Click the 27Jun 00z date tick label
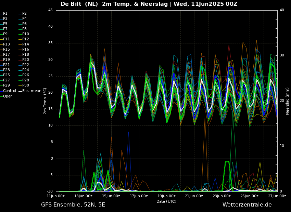 coord(277,196)
